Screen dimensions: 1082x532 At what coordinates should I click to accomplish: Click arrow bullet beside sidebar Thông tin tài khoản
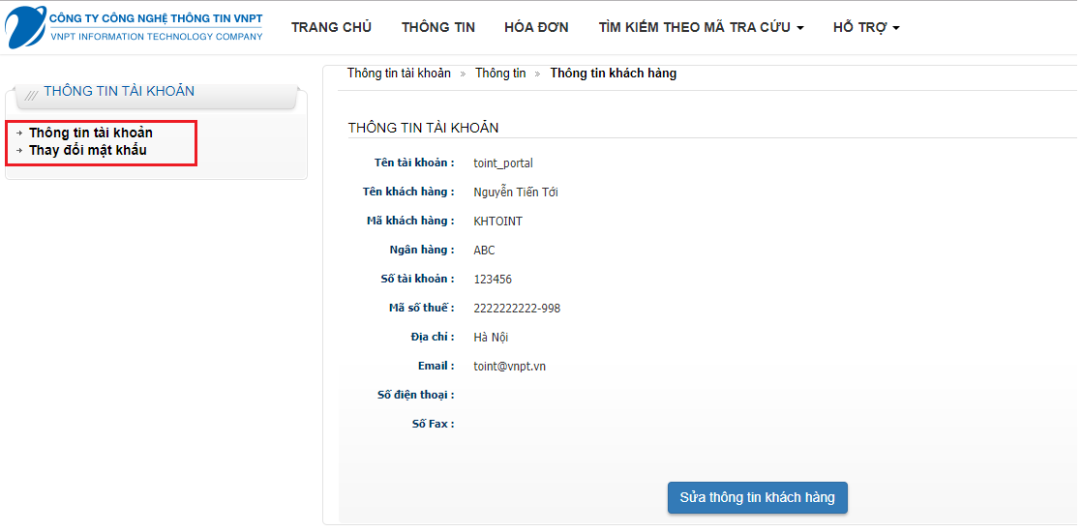pos(19,133)
